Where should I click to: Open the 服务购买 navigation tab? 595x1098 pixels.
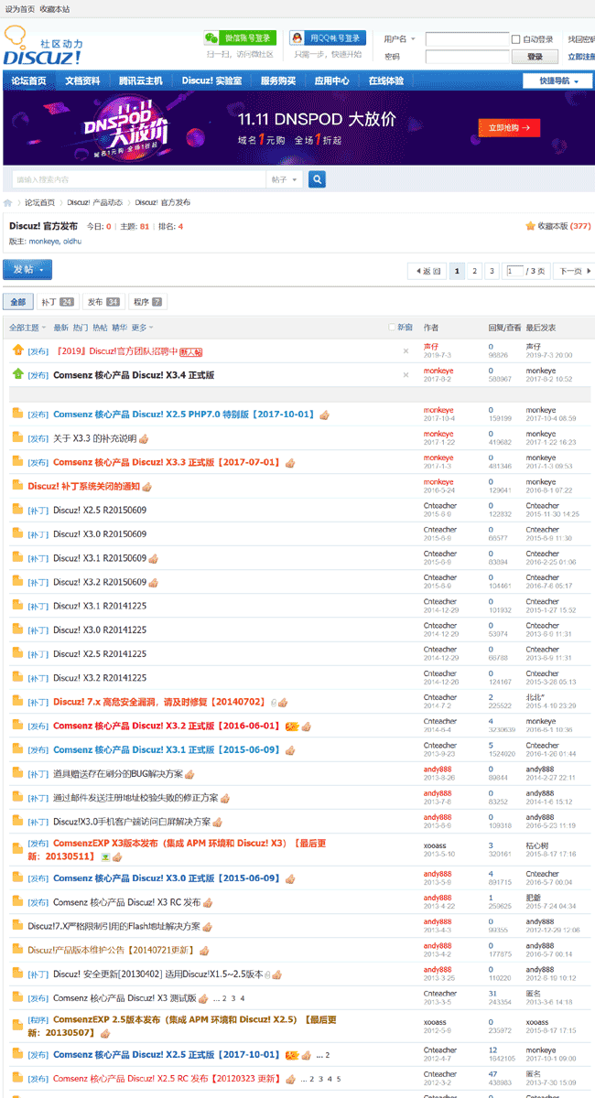(278, 81)
